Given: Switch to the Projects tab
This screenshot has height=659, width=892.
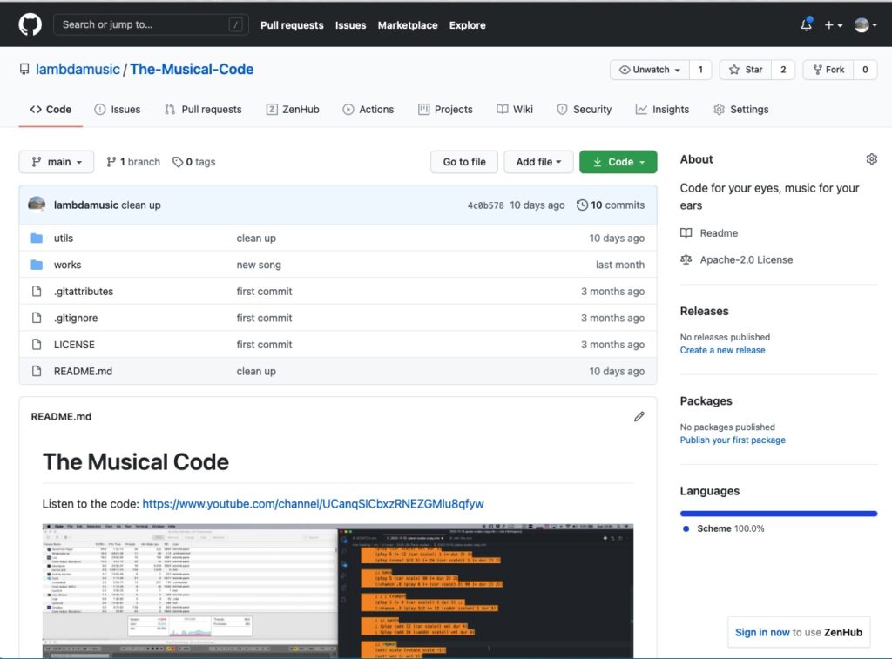Looking at the screenshot, I should (445, 109).
